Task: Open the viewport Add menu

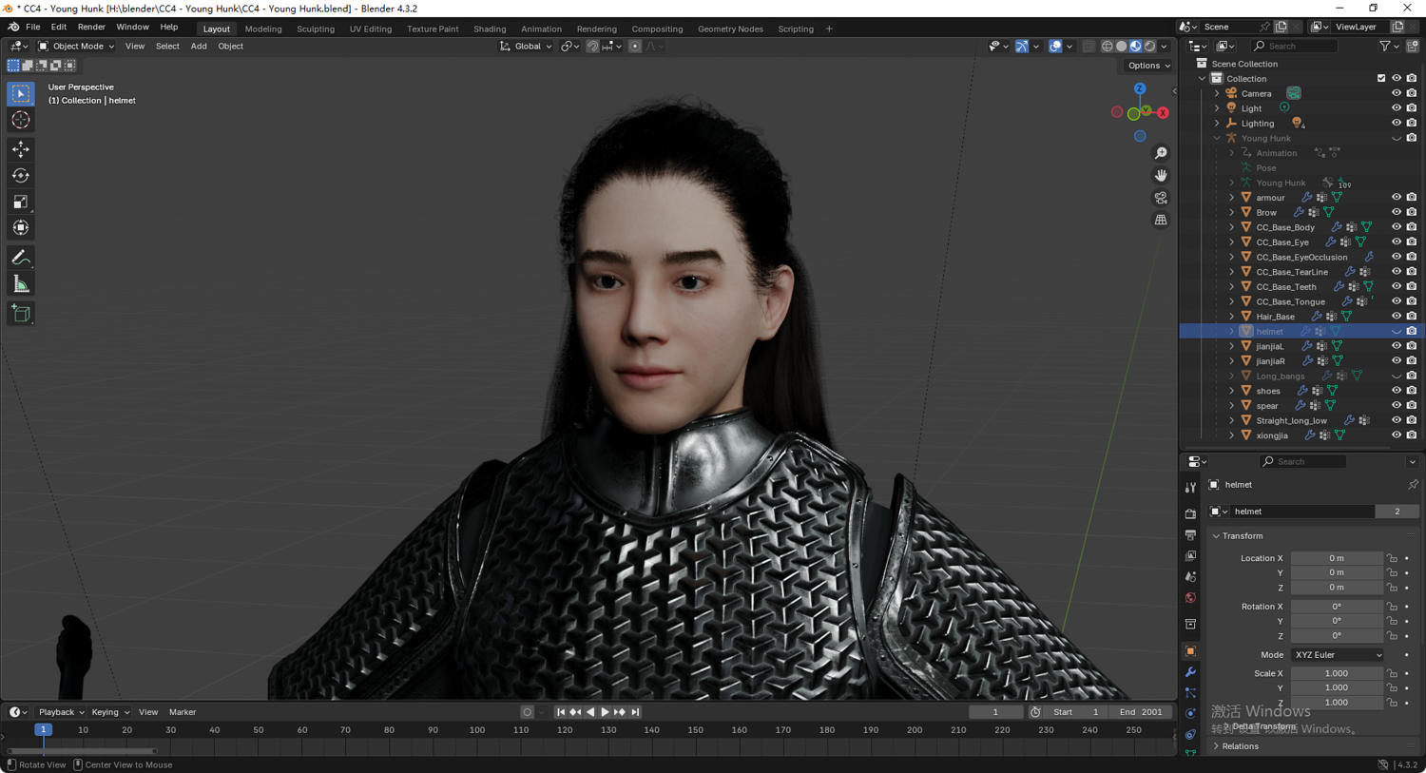Action: 199,46
